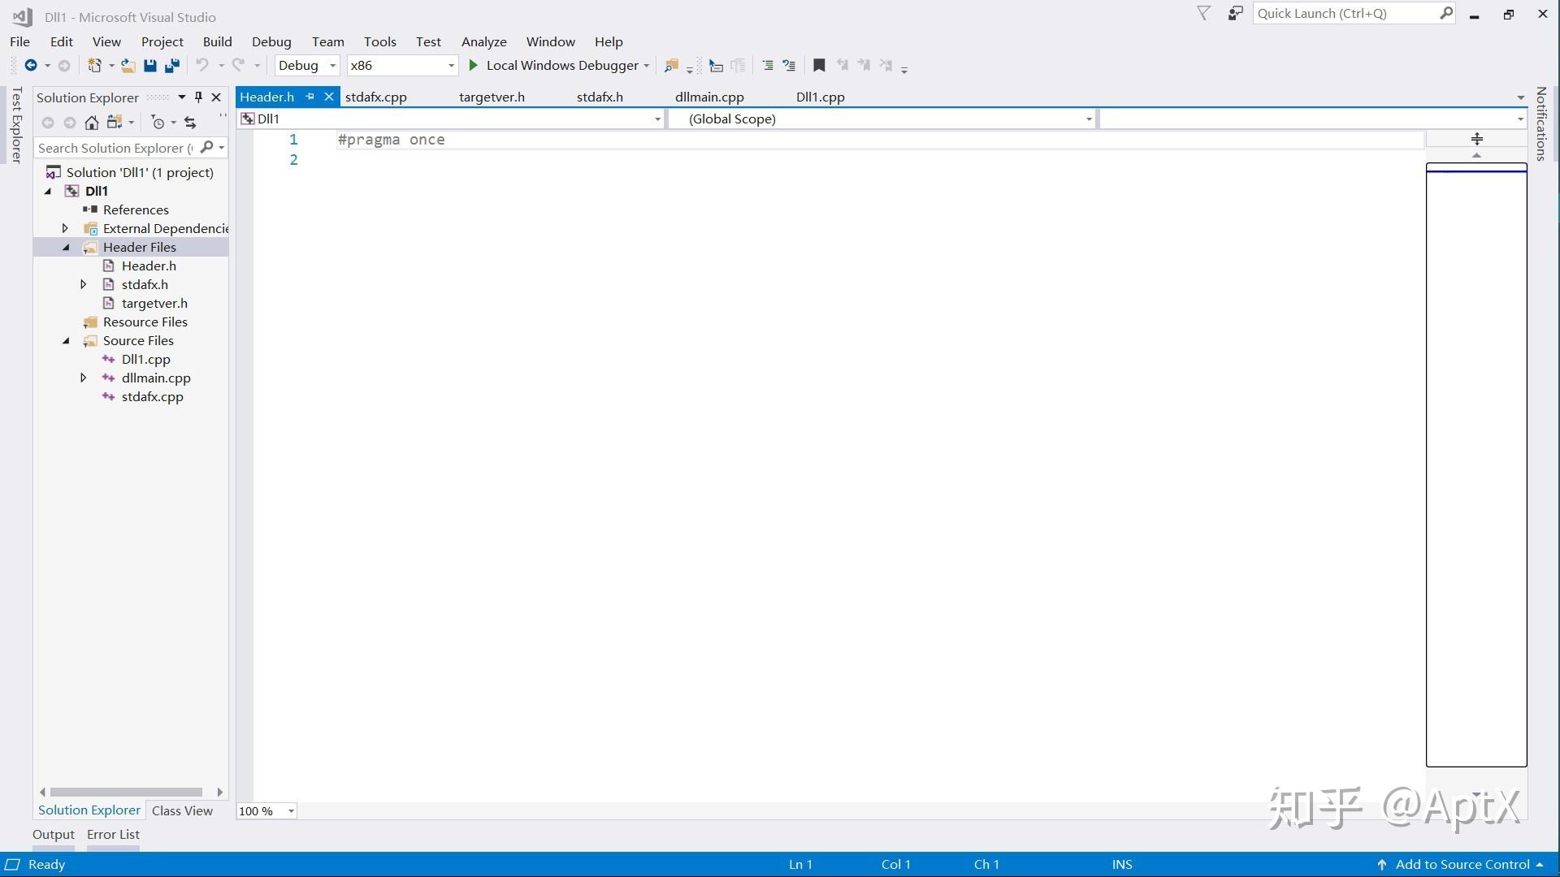Screen dimensions: 1560x877
Task: Open the Debug configuration dropdown
Action: [x=307, y=65]
